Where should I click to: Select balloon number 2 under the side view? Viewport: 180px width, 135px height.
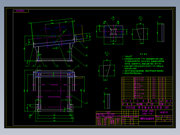click(x=34, y=65)
